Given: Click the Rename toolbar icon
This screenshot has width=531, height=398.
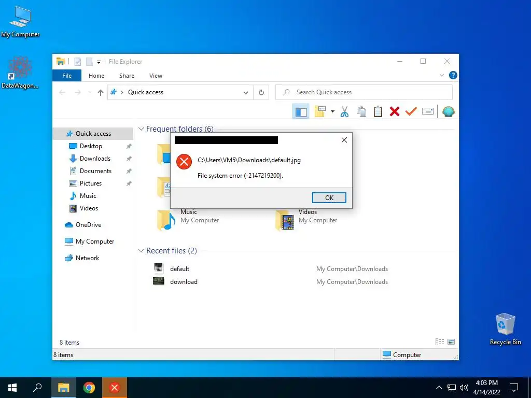Looking at the screenshot, I should pyautogui.click(x=427, y=111).
